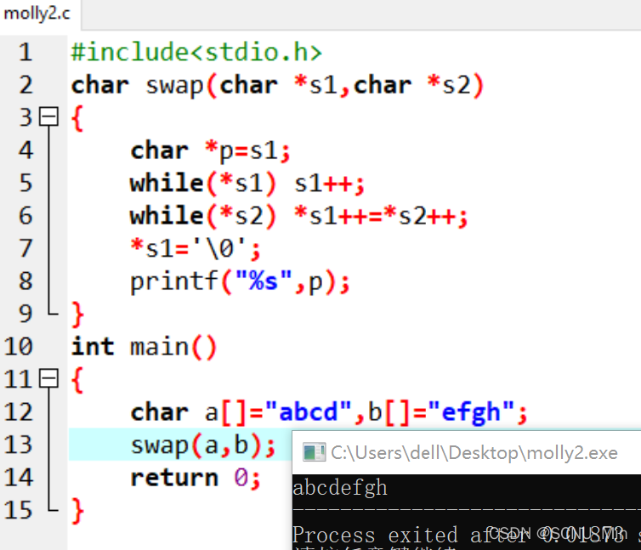Image resolution: width=641 pixels, height=550 pixels.
Task: Click the while(*s2) *s1++=*s2++; statement
Action: (299, 216)
